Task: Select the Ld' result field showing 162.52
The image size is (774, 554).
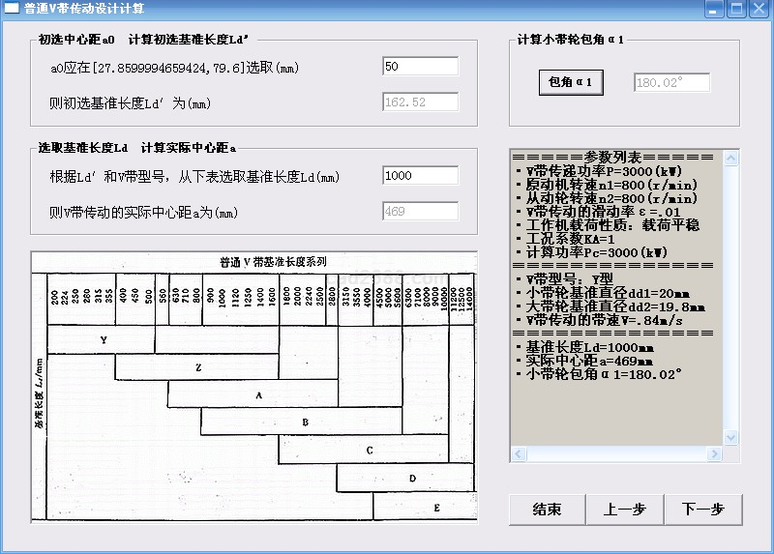Action: click(x=420, y=102)
